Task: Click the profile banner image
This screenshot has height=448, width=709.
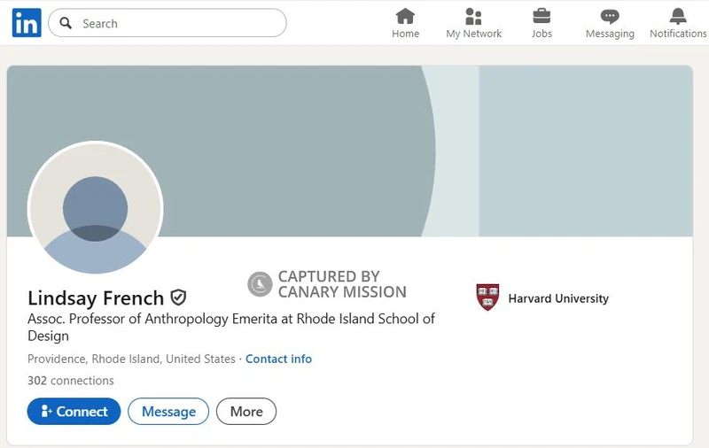Action: [x=349, y=151]
